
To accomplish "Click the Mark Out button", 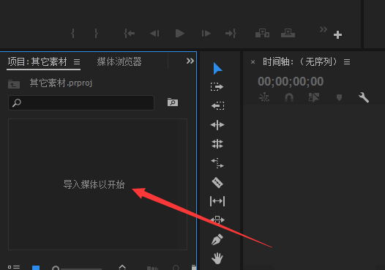I will pyautogui.click(x=97, y=33).
